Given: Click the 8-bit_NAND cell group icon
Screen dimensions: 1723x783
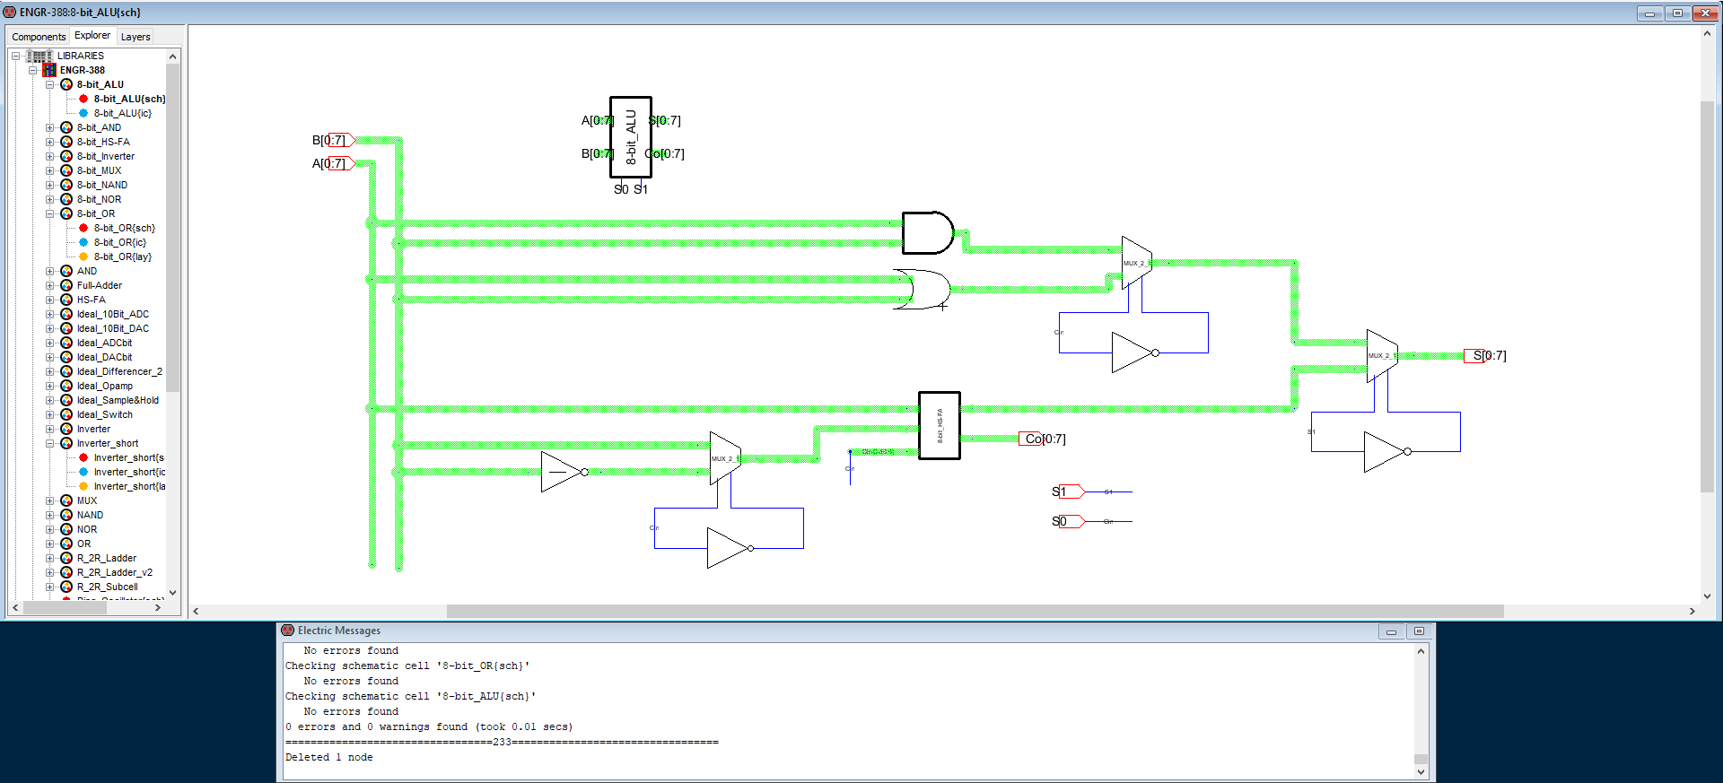Looking at the screenshot, I should coord(66,185).
